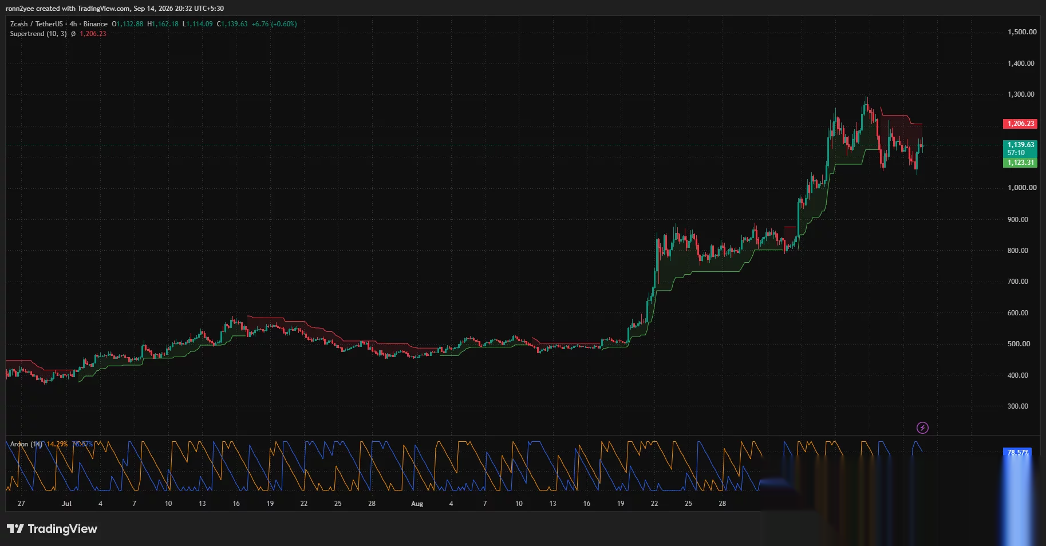1046x546 pixels.
Task: Click the teal 1,139.63 price tag on axis
Action: pyautogui.click(x=1020, y=145)
